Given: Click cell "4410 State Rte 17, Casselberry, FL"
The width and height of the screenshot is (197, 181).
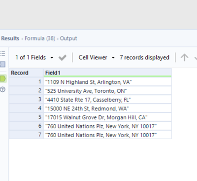Looking at the screenshot, I should coord(107,100).
